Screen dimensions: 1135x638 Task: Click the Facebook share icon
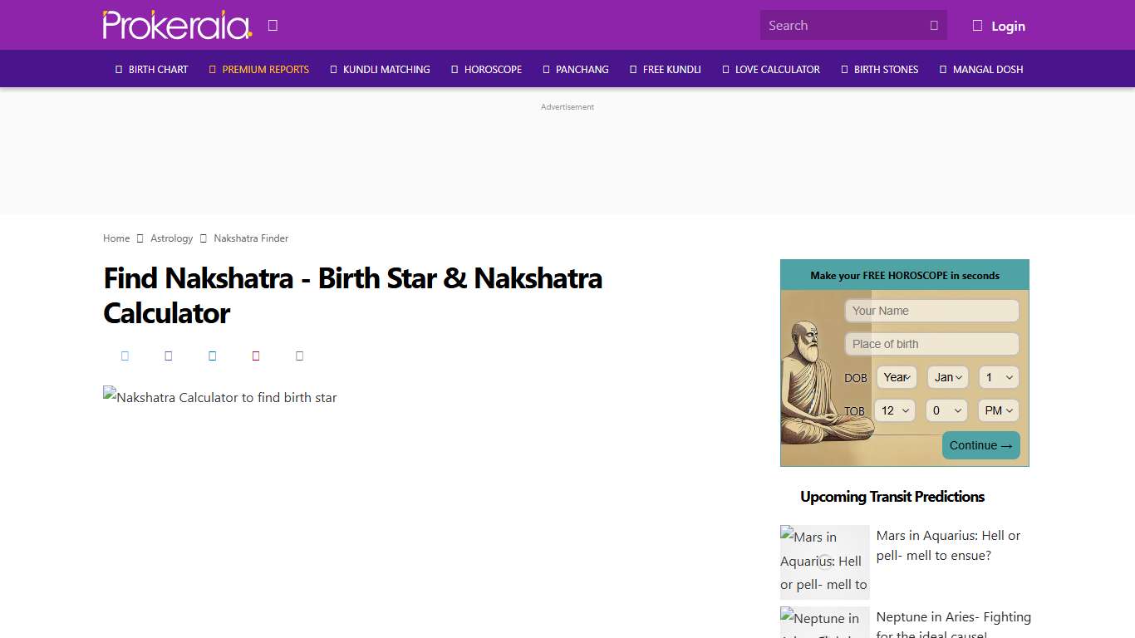point(125,356)
